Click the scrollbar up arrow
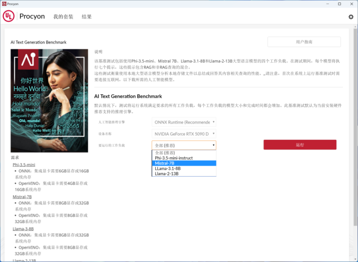Screen dimensions: 358x262 tap(355, 27)
